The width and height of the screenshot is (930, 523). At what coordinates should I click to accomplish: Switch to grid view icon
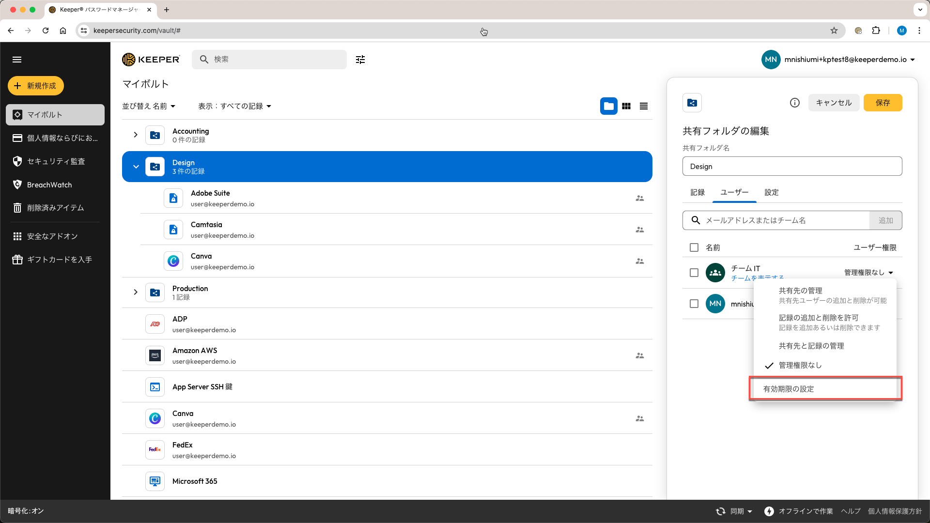click(626, 106)
